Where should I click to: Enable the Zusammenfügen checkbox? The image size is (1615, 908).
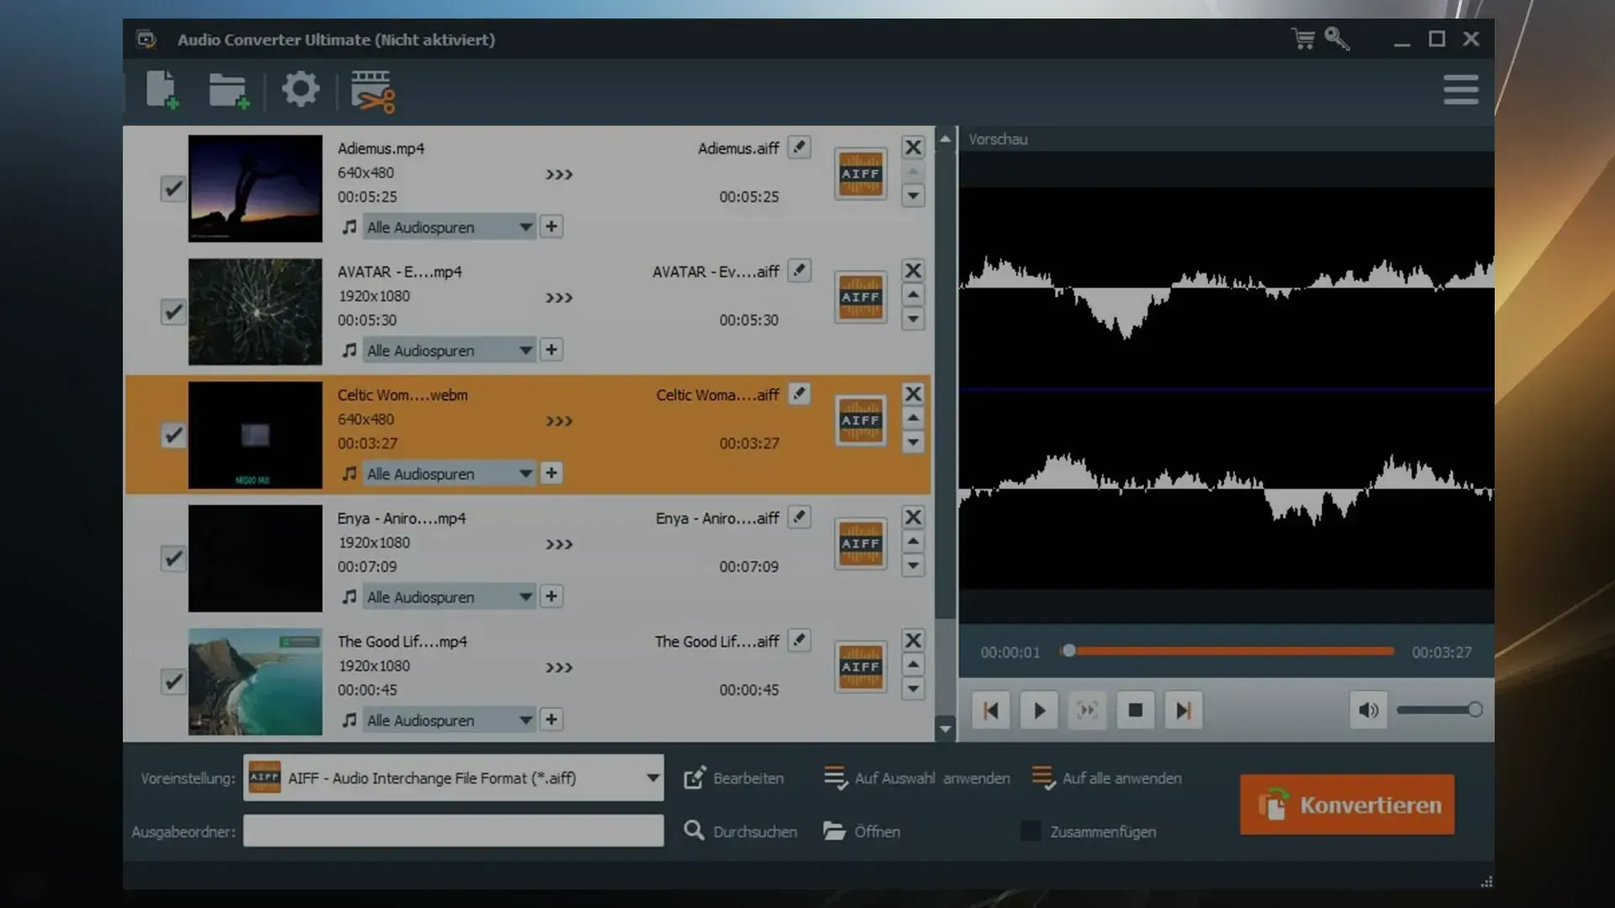[1030, 831]
